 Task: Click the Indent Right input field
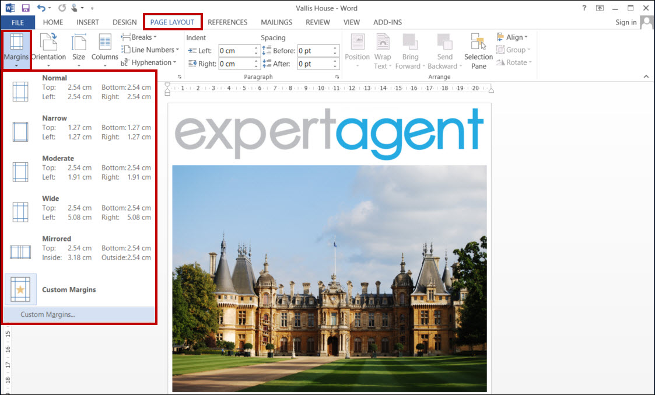point(236,64)
